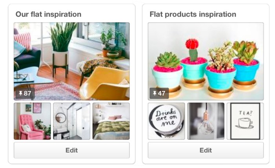Click the pin count icon showing 47
This screenshot has width=275, height=168.
159,93
